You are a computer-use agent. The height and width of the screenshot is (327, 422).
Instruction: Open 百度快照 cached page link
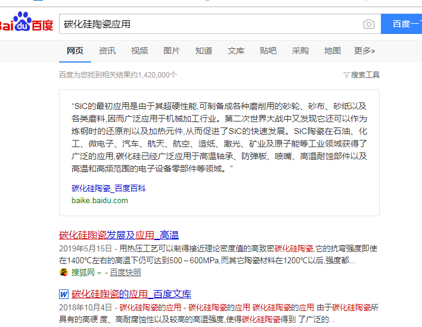[x=125, y=272]
